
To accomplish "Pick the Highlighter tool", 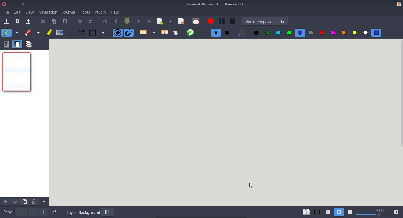I will tap(49, 33).
